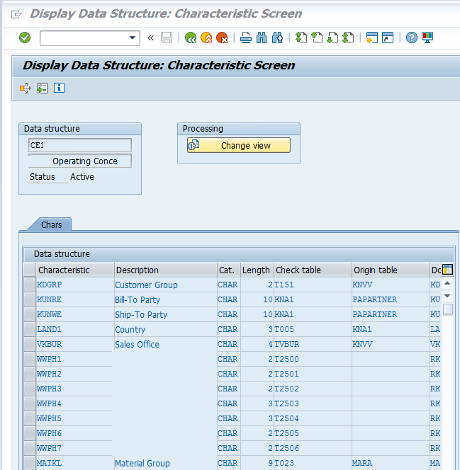Click the green Enter checkmark icon
Image resolution: width=460 pixels, height=470 pixels.
coord(25,38)
